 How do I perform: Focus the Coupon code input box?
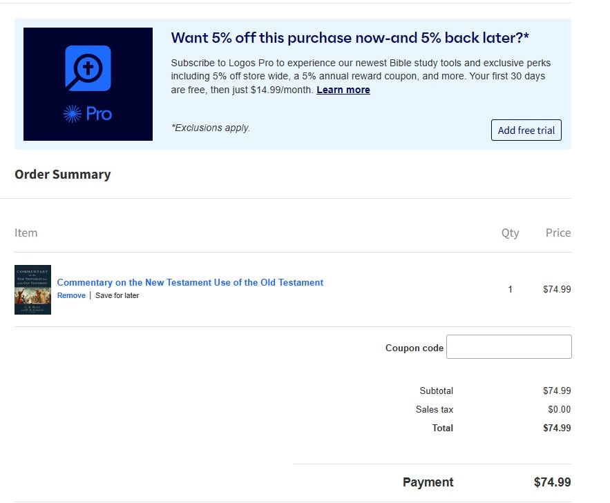tap(508, 347)
